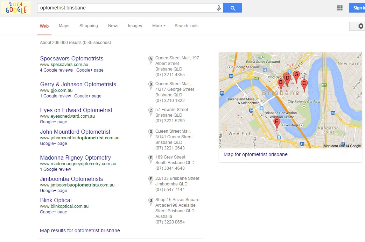Switch to the Images tab
365x242 pixels.
tap(135, 26)
